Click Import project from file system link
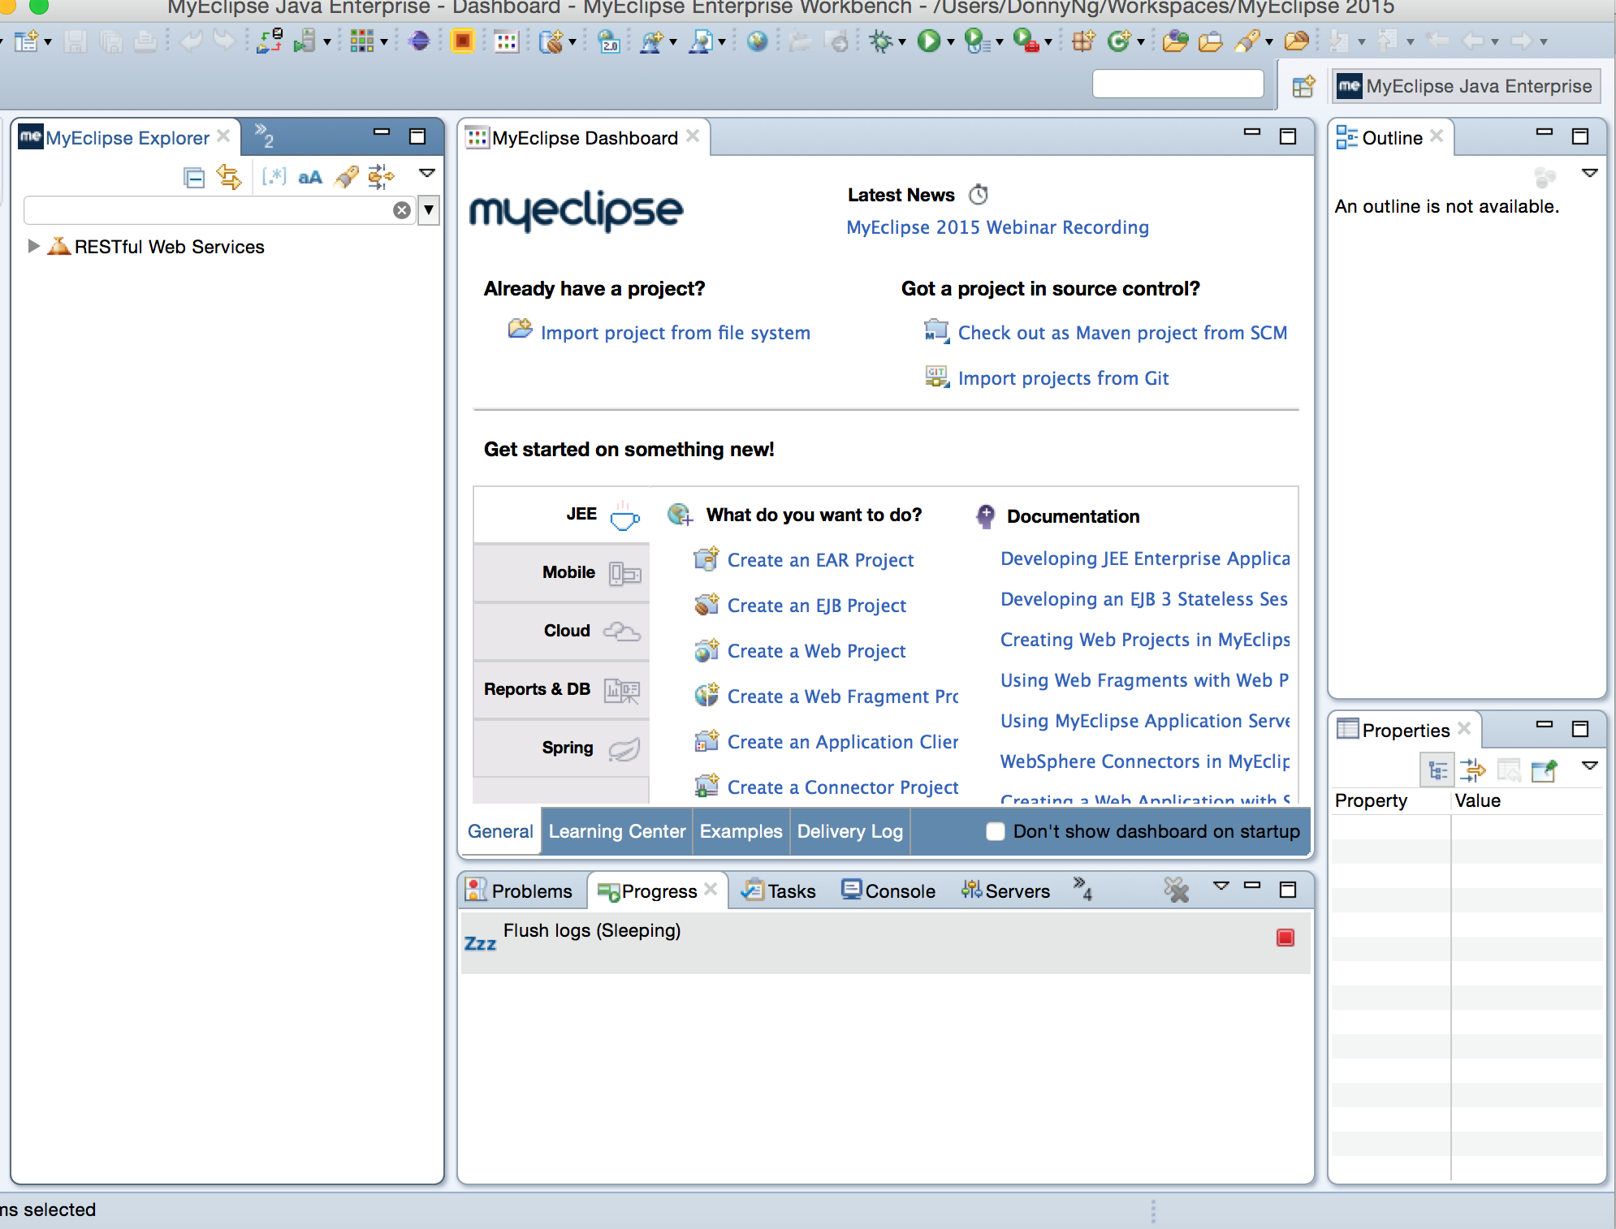1616x1229 pixels. 675,333
